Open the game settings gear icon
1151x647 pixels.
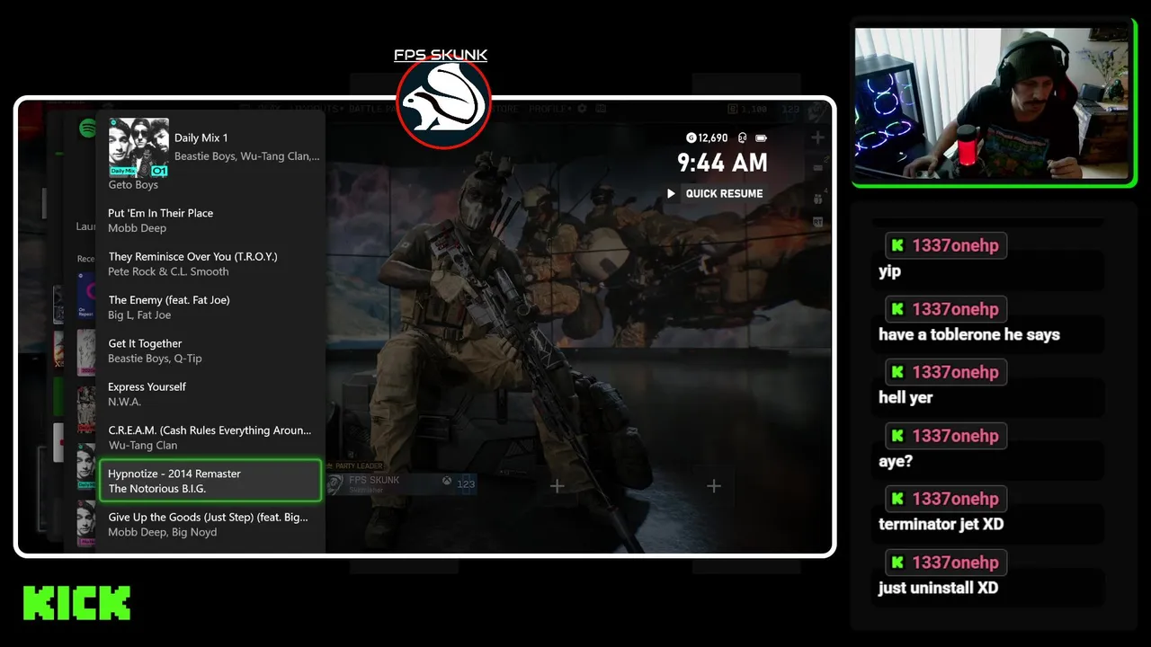click(582, 109)
